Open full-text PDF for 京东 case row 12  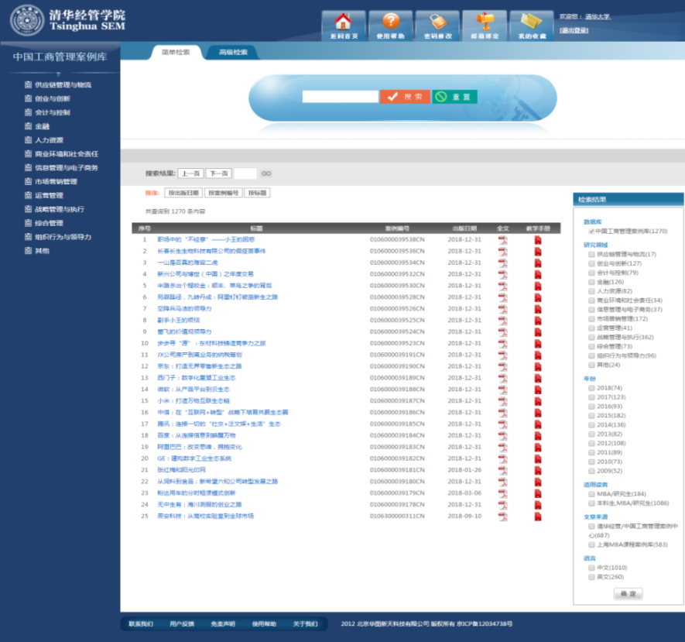point(503,366)
